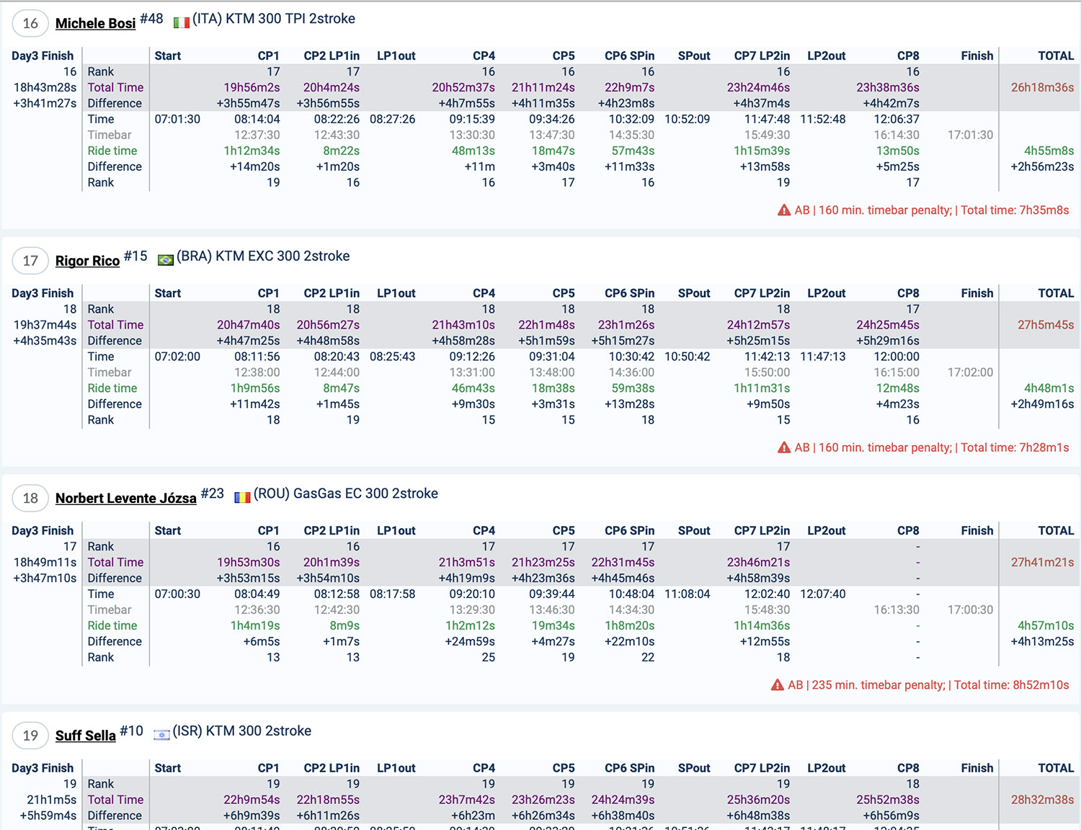Open Norbert Levente Józsa's rider link

tap(125, 499)
